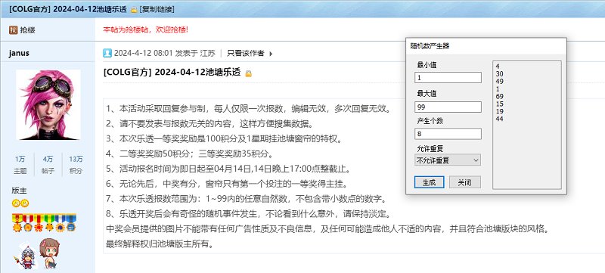The width and height of the screenshot is (605, 273).
Task: Select result number 15 in list
Action: 500,104
